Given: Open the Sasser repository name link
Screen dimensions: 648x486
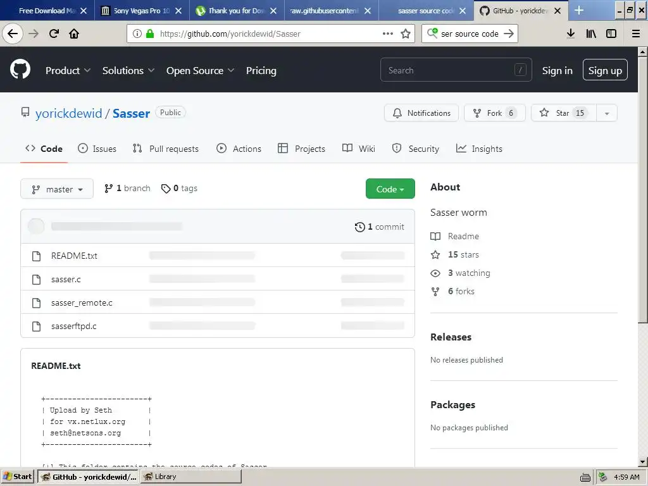Looking at the screenshot, I should [131, 113].
